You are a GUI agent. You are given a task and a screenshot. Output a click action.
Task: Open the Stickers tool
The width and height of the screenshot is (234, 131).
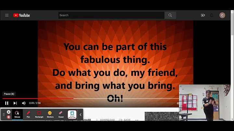tap(50, 114)
